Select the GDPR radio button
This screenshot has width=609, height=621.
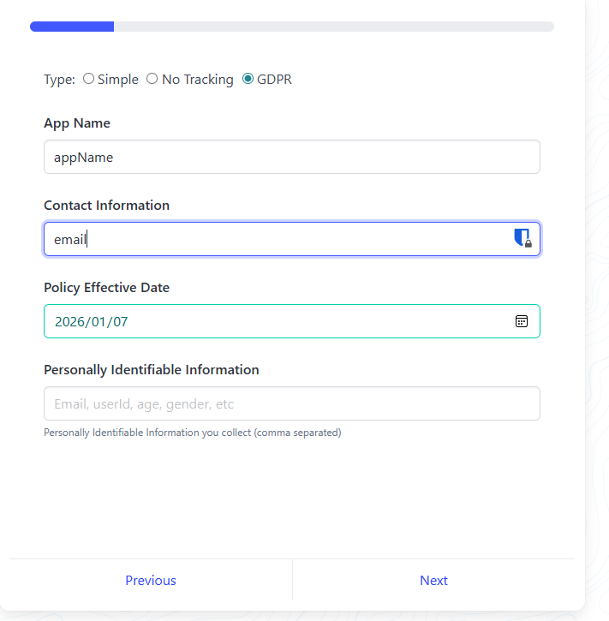coord(248,79)
